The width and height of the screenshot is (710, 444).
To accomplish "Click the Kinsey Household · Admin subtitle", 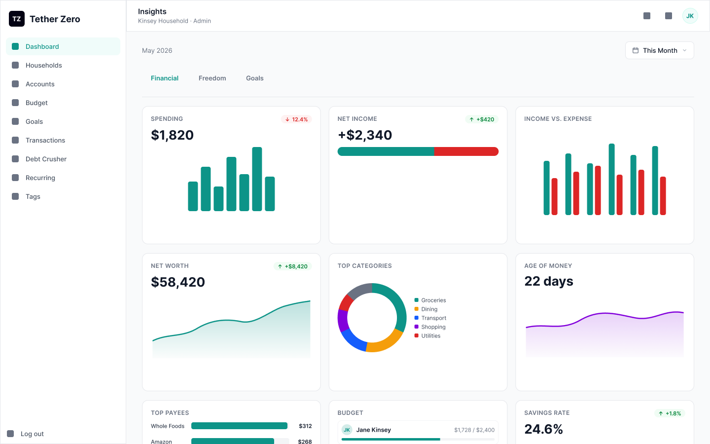I will [x=175, y=21].
